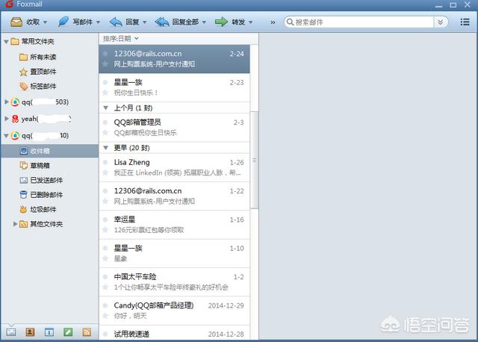Show more toolbar buttons chevron
This screenshot has width=478, height=342.
point(273,22)
